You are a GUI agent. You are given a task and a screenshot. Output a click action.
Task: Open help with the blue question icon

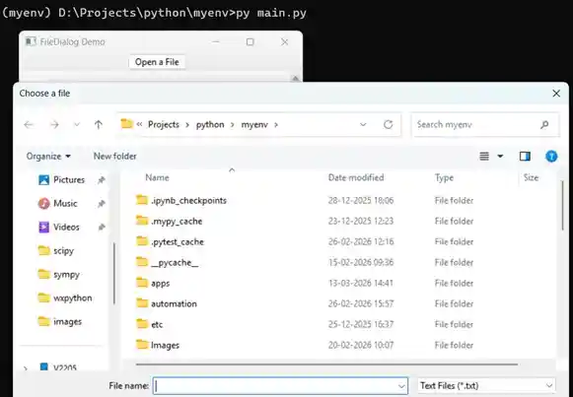tap(551, 157)
